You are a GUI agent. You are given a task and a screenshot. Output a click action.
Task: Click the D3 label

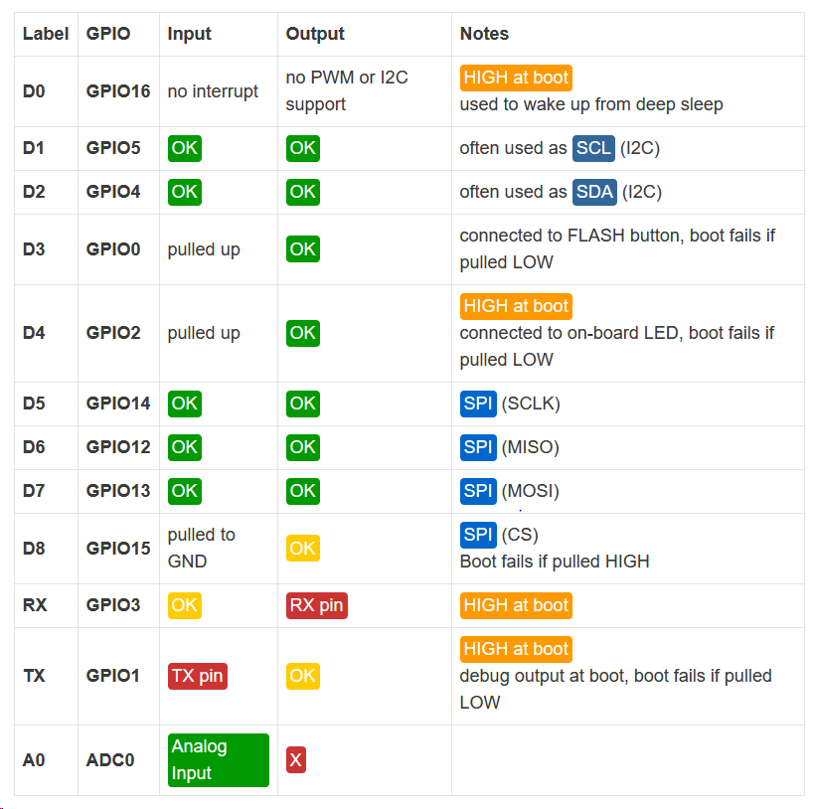34,249
